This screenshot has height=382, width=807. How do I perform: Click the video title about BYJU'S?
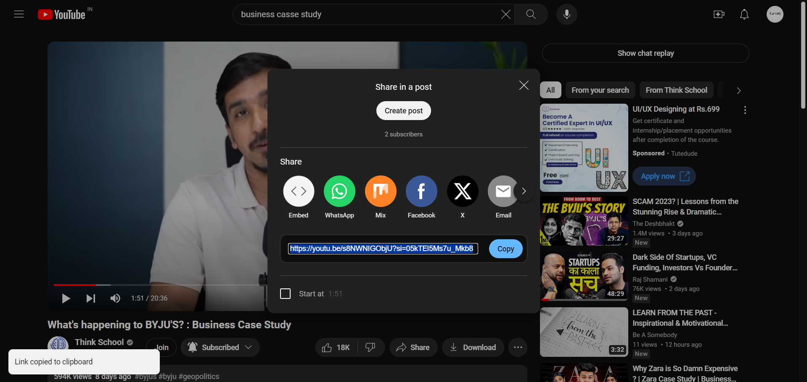coord(169,325)
